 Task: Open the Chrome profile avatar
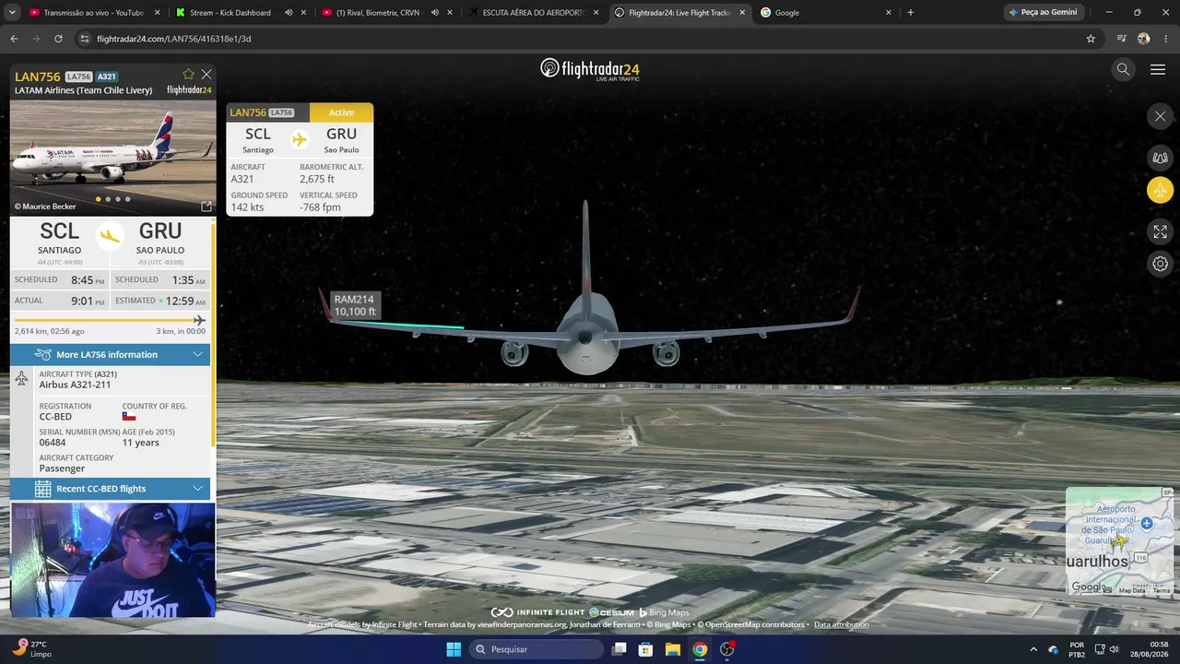click(x=1144, y=39)
